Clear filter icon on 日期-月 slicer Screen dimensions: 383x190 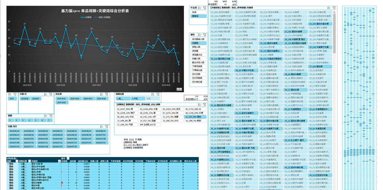click(x=51, y=94)
